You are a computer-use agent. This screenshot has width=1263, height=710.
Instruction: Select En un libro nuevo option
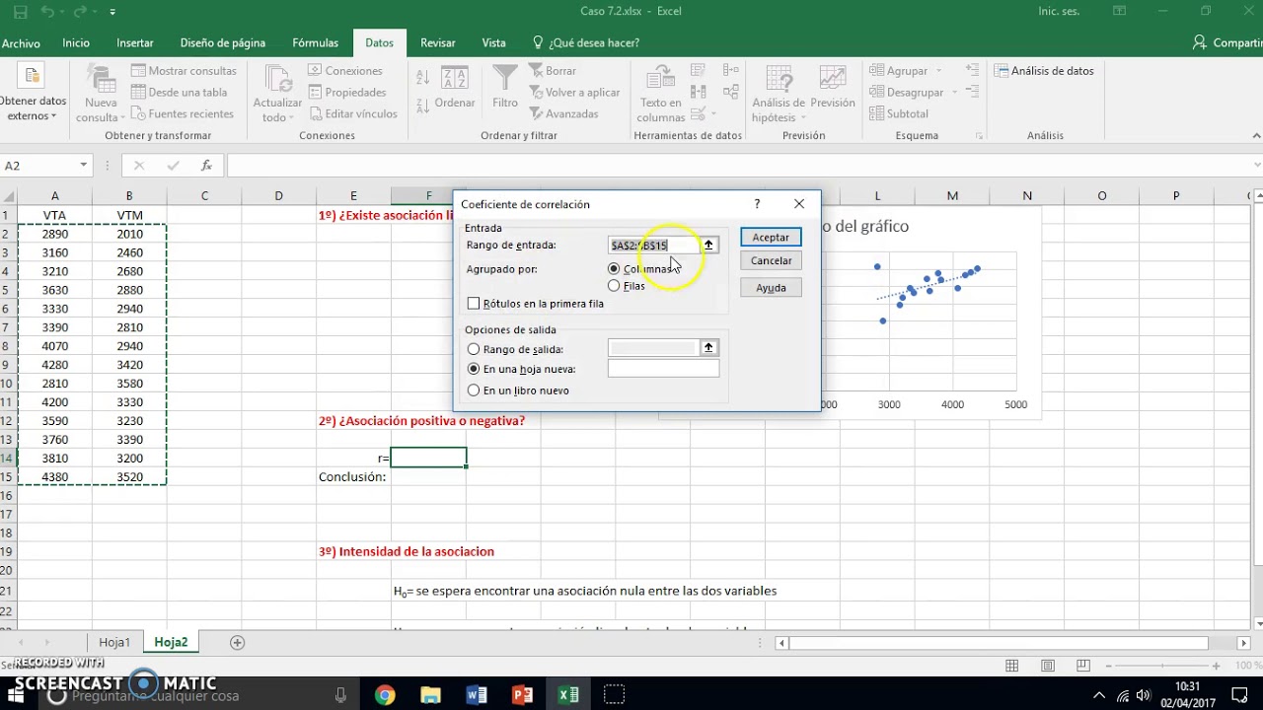474,390
